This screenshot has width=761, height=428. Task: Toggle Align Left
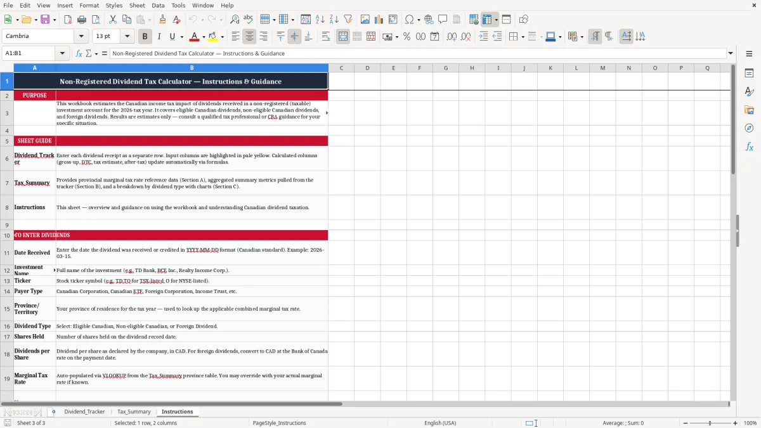pyautogui.click(x=235, y=37)
